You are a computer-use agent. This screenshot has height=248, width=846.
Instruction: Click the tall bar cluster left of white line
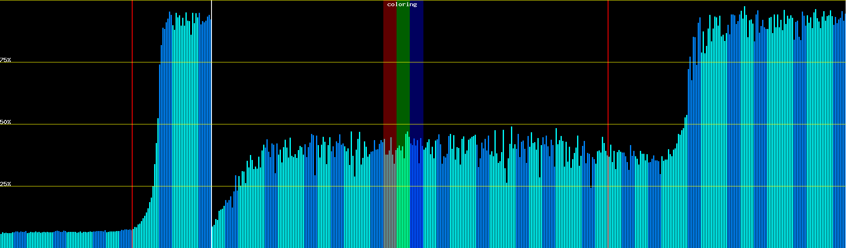(x=186, y=124)
